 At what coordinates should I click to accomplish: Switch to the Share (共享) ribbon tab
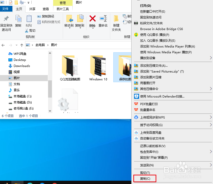click(32, 9)
